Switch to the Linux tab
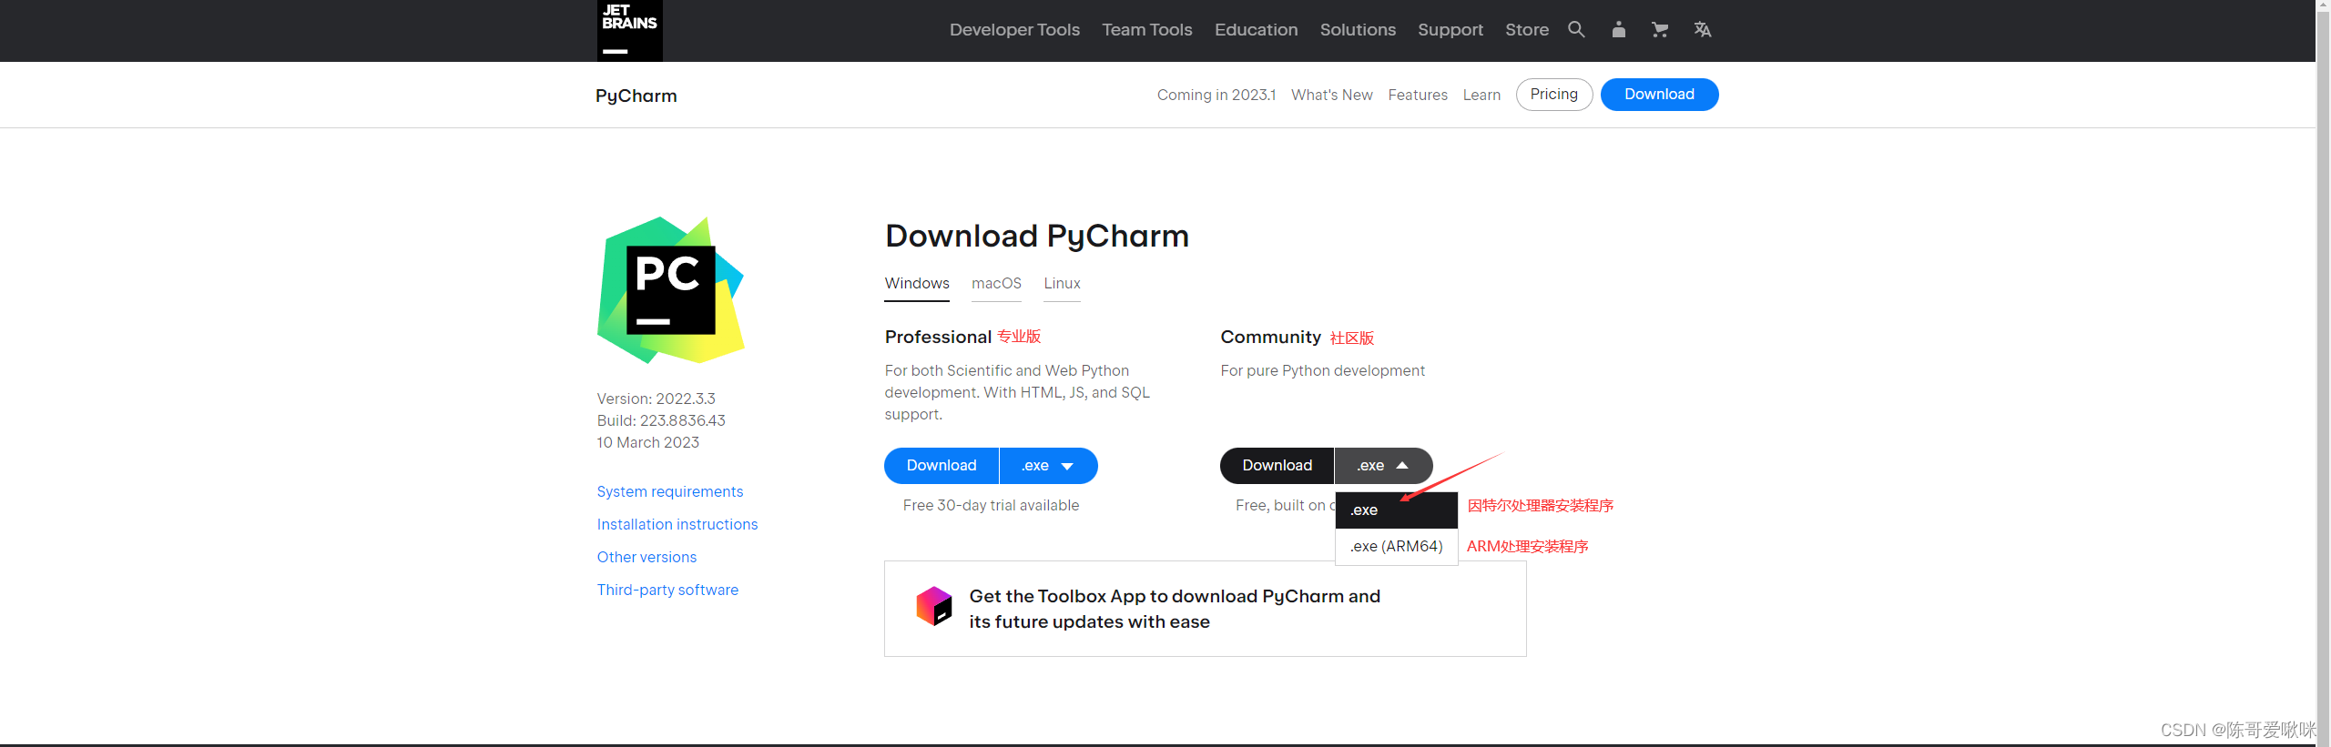2331x747 pixels. (1062, 284)
